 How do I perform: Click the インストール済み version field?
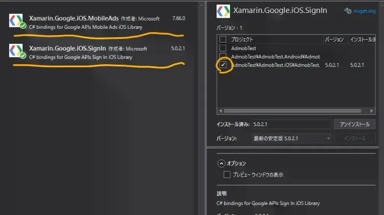coord(291,124)
